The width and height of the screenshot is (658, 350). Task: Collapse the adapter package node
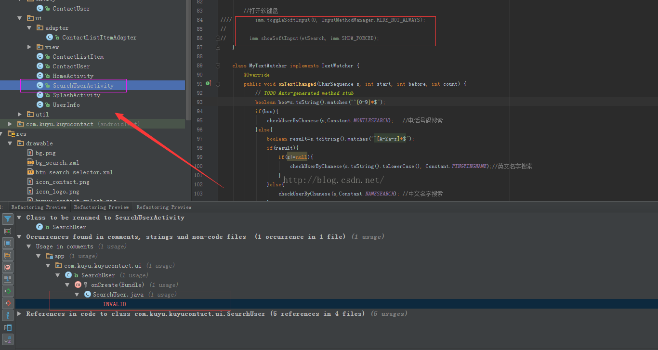(x=29, y=28)
